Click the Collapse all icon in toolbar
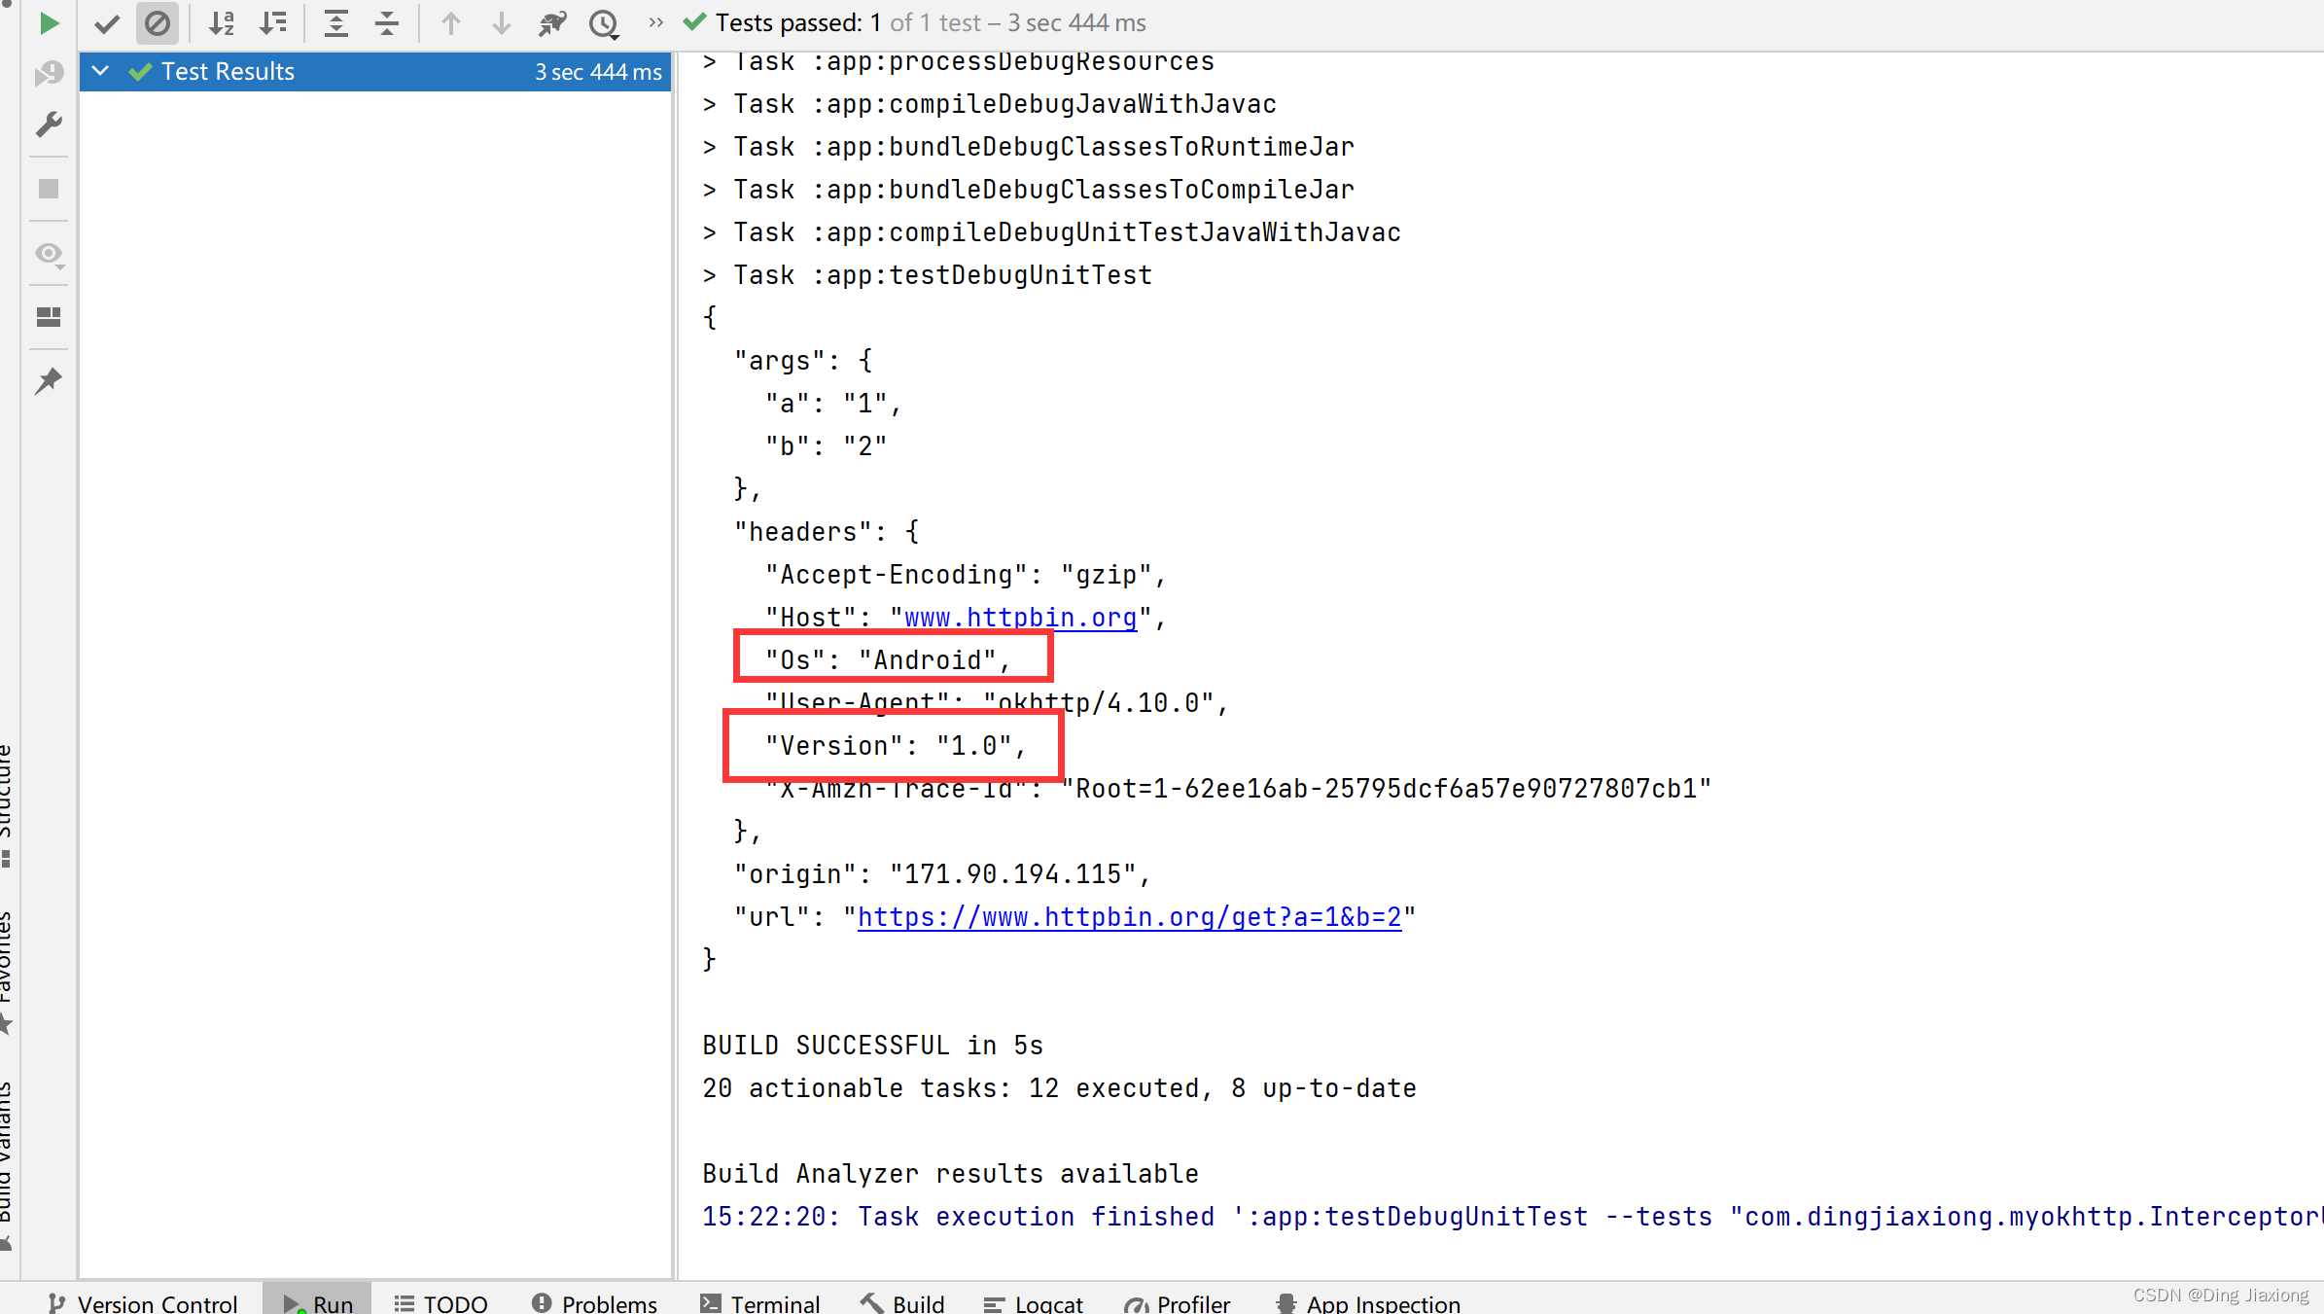This screenshot has height=1314, width=2324. (x=390, y=22)
